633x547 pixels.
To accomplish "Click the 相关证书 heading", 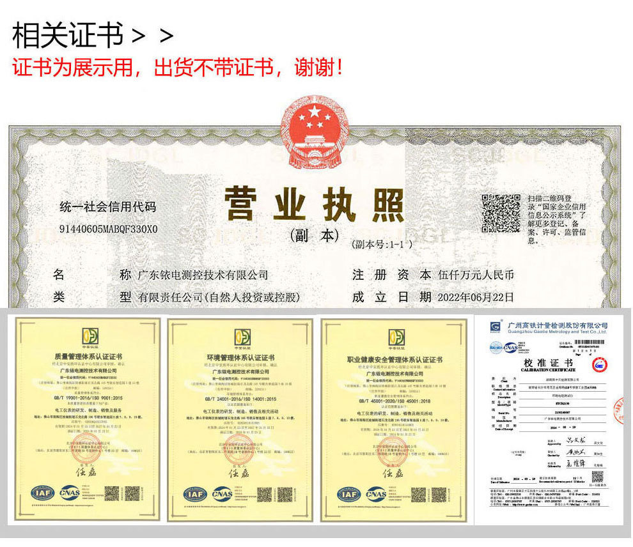I will [67, 36].
